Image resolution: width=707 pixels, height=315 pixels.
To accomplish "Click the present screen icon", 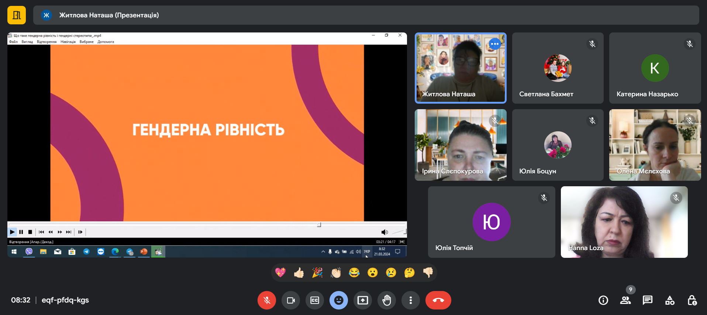I will (x=363, y=300).
